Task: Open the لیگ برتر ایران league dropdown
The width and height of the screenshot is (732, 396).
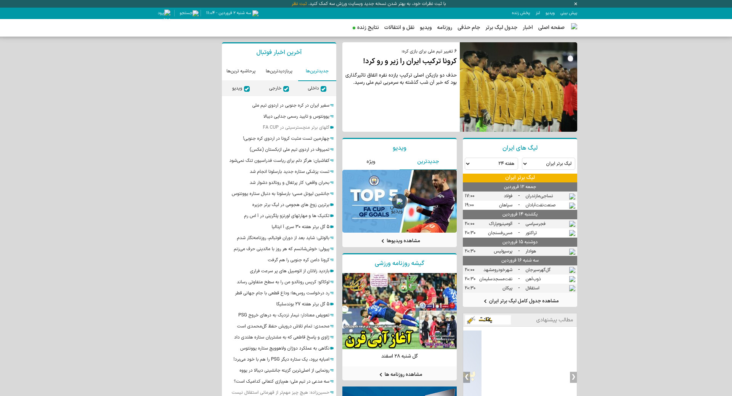Action: click(548, 164)
